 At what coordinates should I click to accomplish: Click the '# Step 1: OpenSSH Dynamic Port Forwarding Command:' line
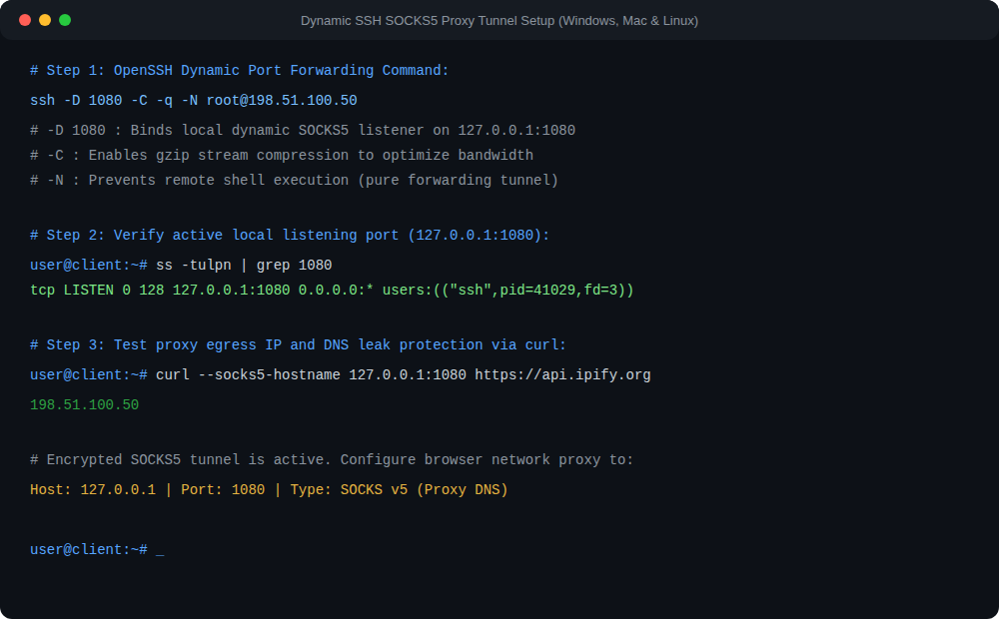(240, 71)
